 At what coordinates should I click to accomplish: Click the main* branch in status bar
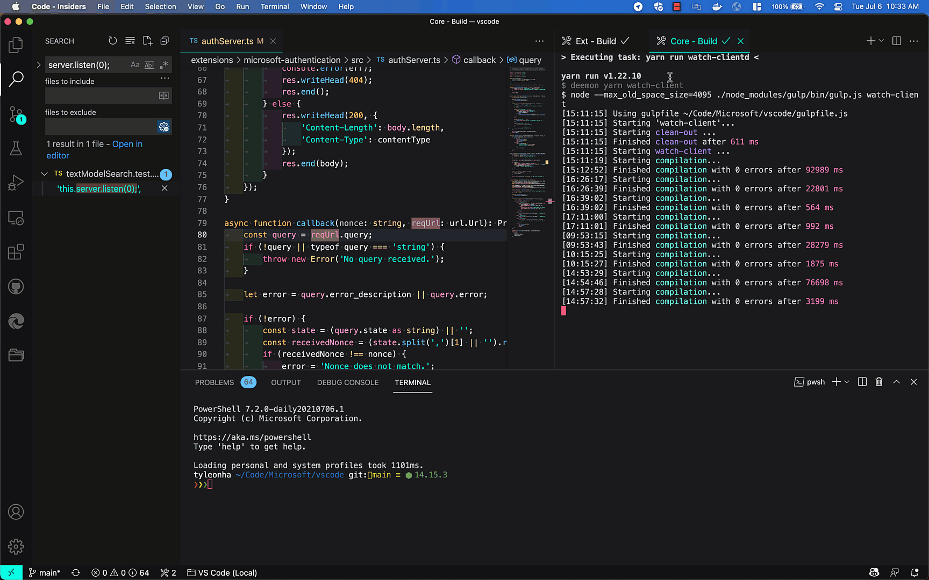[45, 573]
